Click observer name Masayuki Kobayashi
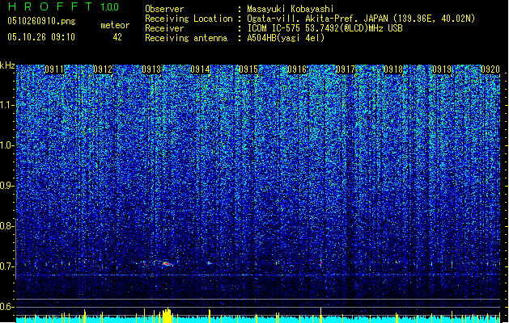 [291, 9]
